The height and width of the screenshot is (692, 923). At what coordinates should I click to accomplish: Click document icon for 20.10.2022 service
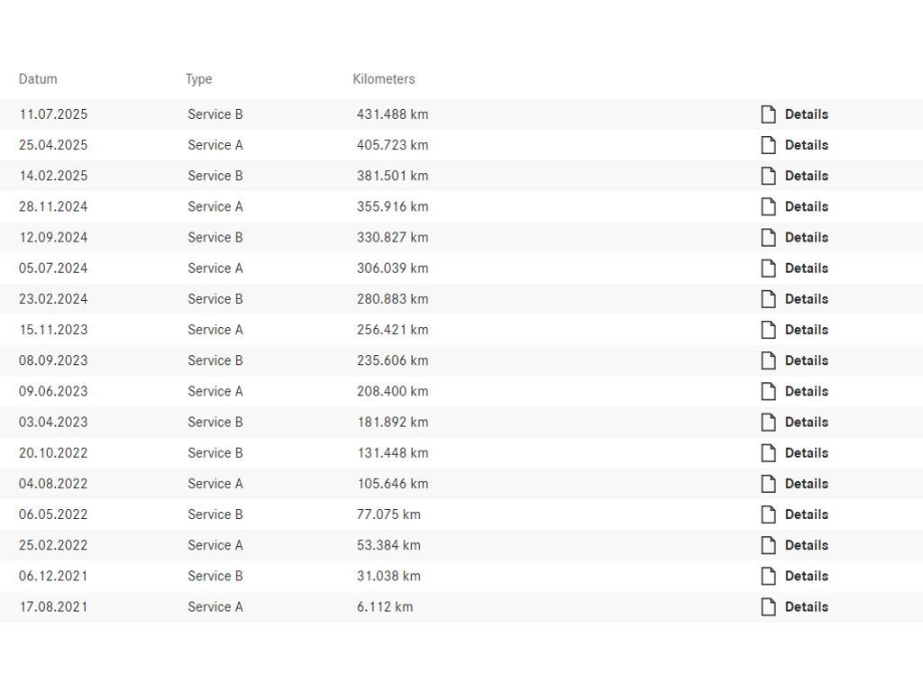tap(768, 453)
